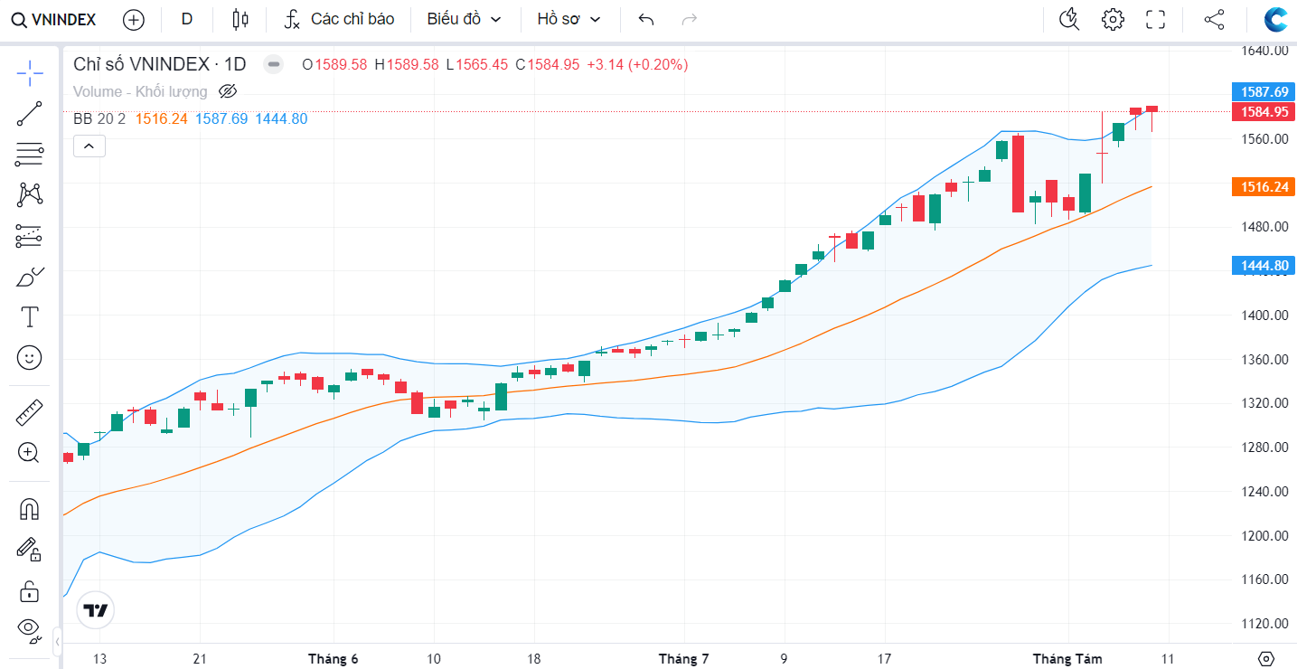Image resolution: width=1297 pixels, height=669 pixels.
Task: Click the +3.14 (+0.20%) change value
Action: (x=637, y=64)
